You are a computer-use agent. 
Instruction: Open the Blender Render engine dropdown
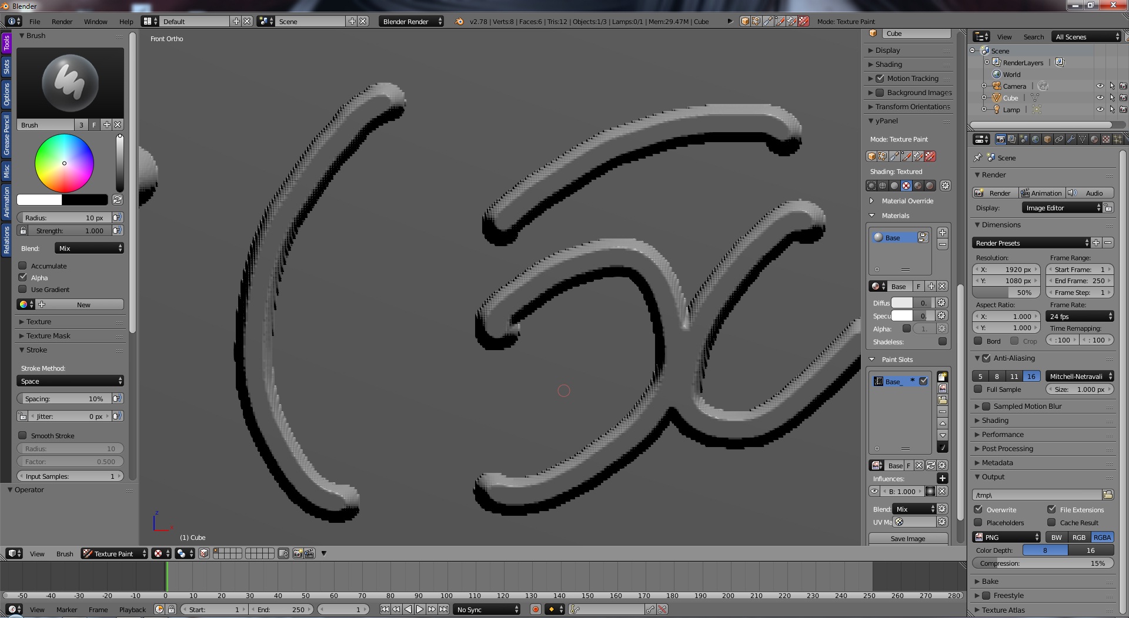point(412,21)
